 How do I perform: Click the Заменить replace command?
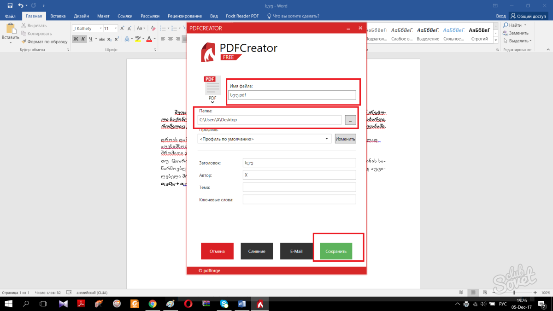tap(515, 33)
